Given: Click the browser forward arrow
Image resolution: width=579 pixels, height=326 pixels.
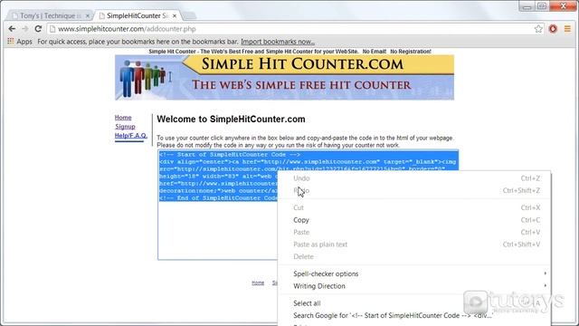Looking at the screenshot, I should point(24,28).
